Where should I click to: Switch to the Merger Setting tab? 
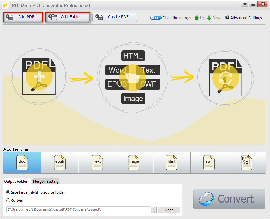(45, 181)
